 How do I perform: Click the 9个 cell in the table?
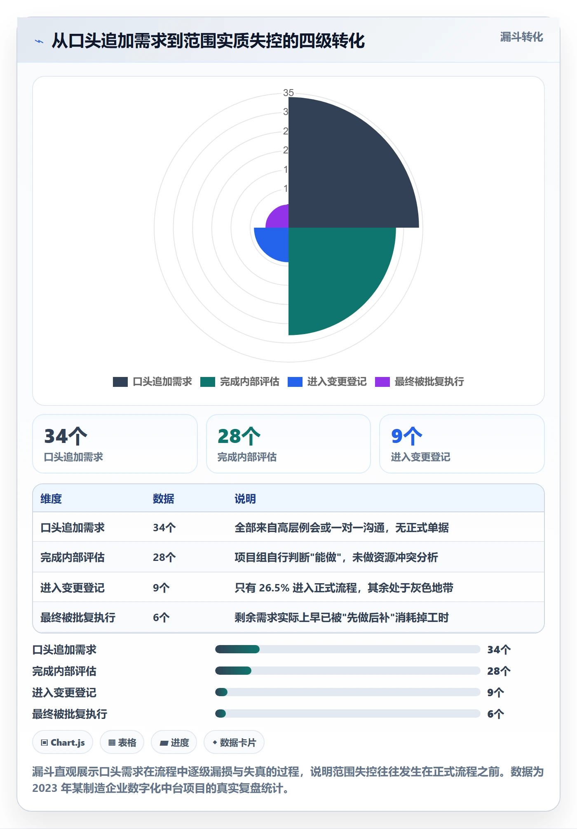click(x=161, y=588)
